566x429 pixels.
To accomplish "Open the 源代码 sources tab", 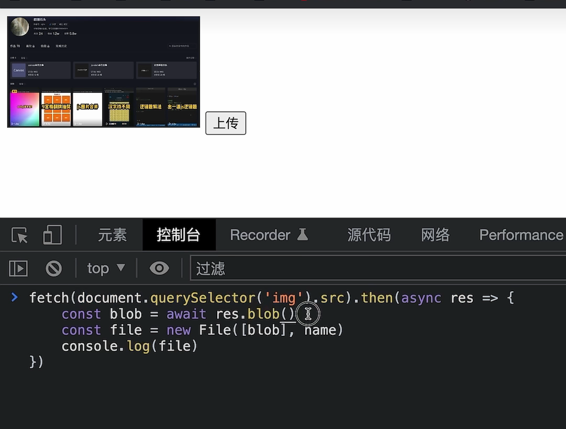I will 369,235.
